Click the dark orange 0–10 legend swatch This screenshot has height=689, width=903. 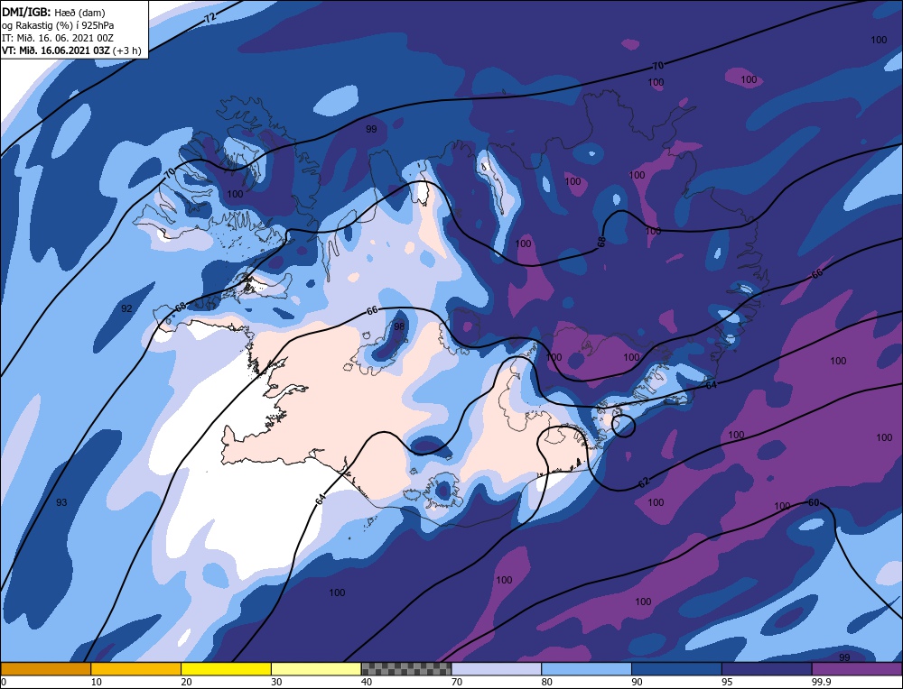(45, 669)
